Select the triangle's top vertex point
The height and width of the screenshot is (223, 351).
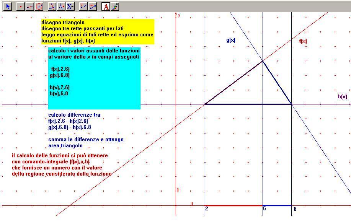263,61
